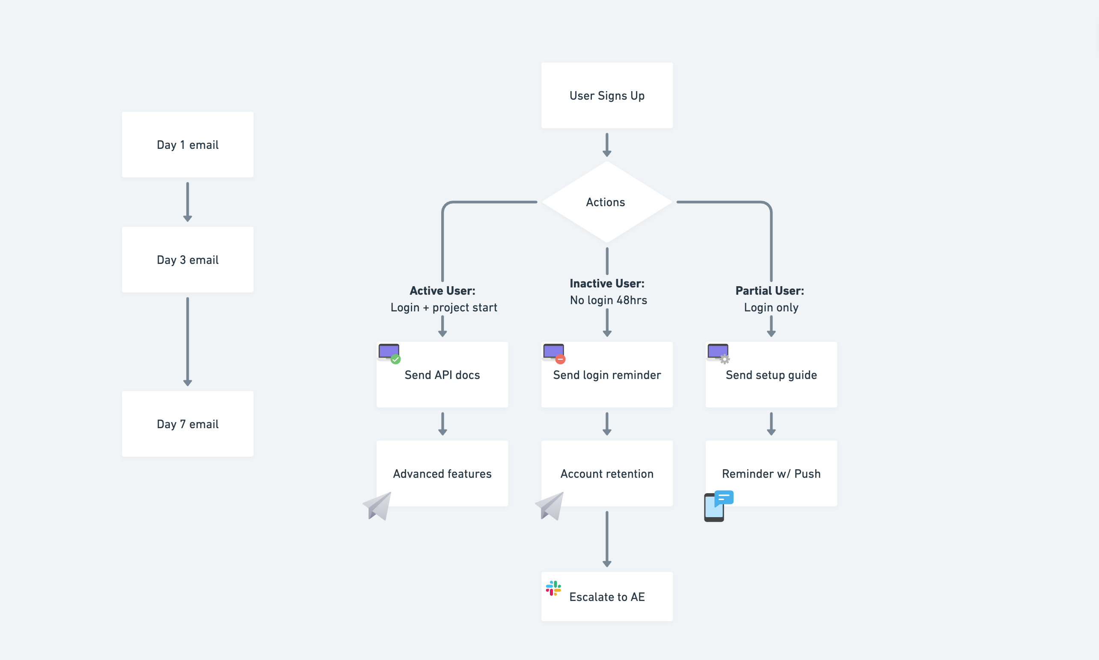The width and height of the screenshot is (1099, 660).
Task: Select the Send API docs node
Action: point(442,375)
